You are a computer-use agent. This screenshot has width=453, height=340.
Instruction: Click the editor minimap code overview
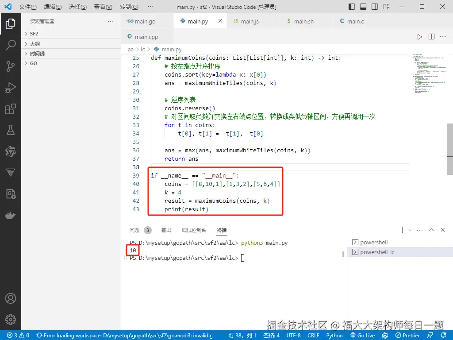[429, 73]
